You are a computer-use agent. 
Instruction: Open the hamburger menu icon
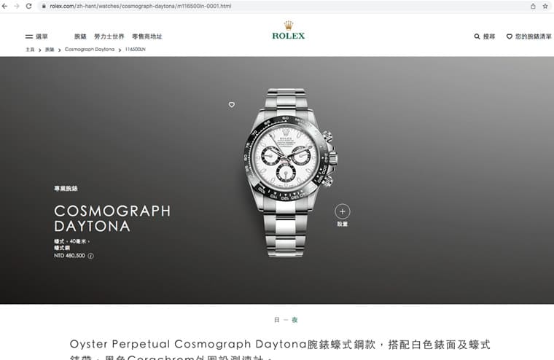coord(29,36)
